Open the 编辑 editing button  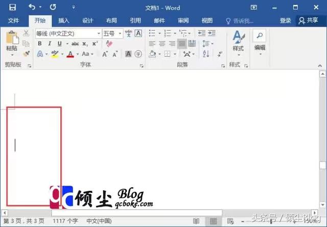coord(260,43)
